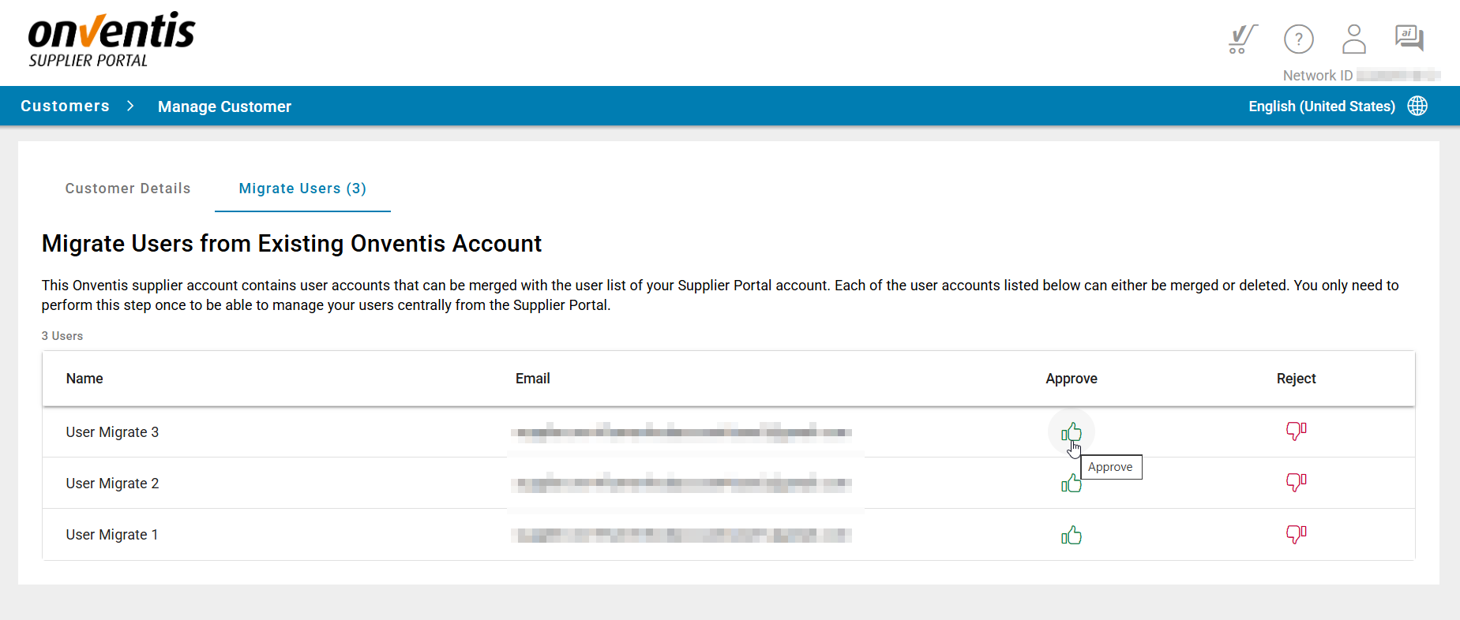Go back to Customers breadcrumb

click(x=65, y=106)
